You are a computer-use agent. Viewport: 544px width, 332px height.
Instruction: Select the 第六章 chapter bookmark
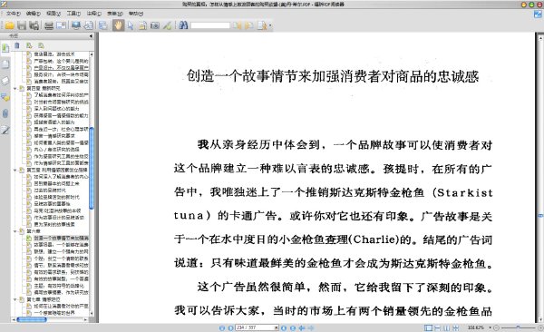coord(34,231)
